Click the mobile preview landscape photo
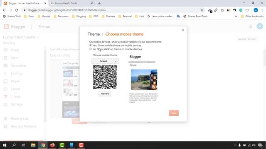 (x=144, y=79)
